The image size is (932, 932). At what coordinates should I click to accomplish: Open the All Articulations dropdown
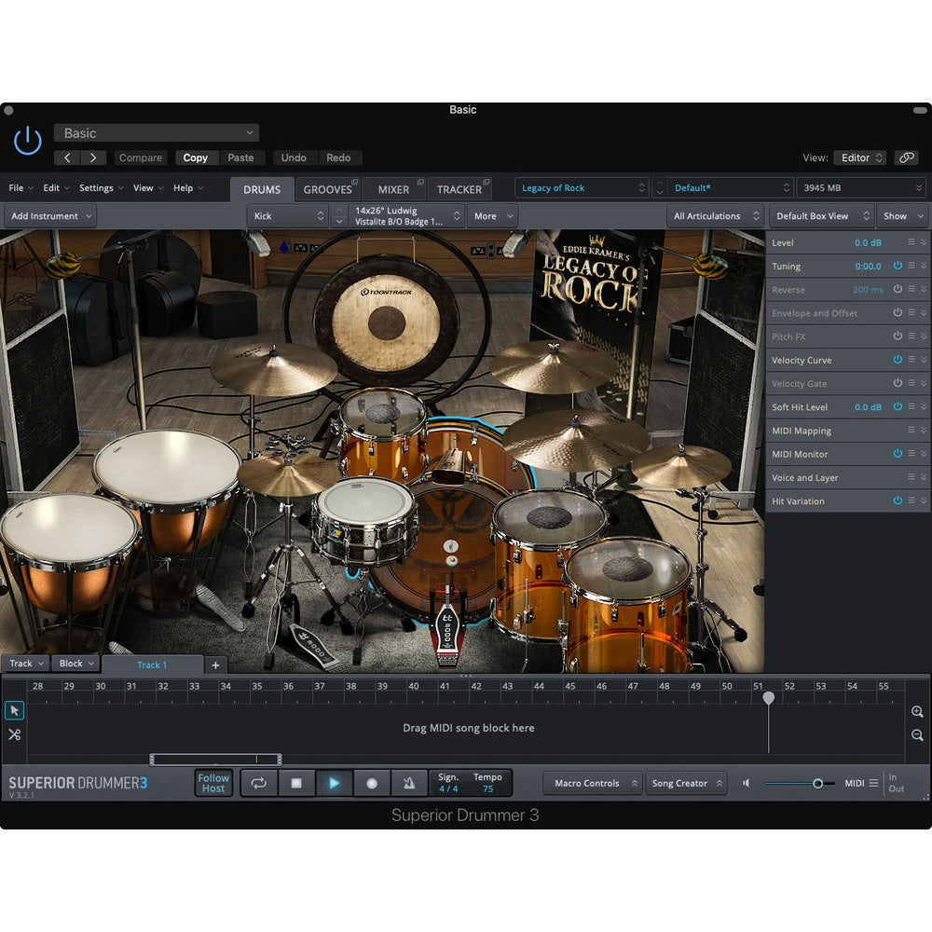(x=715, y=215)
